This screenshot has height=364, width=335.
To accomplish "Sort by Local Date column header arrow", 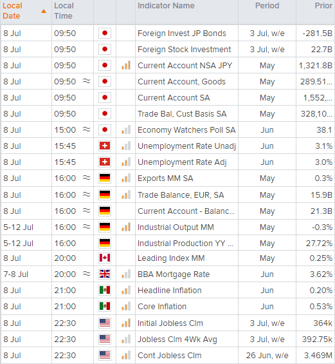I will point(44,11).
